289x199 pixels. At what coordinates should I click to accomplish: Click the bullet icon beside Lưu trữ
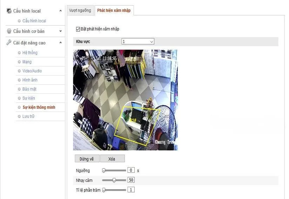pos(19,116)
